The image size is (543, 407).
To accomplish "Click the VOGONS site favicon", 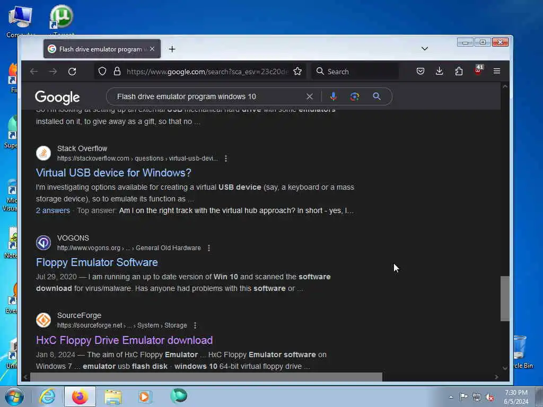I will pos(43,243).
